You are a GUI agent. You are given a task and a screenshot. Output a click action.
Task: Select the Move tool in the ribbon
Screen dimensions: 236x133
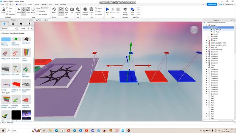[x=24, y=11]
